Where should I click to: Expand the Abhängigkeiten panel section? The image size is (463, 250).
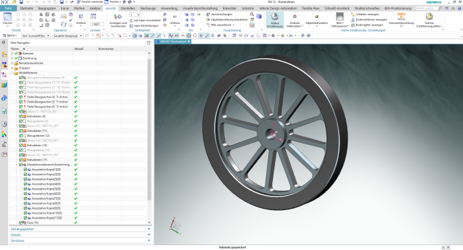click(x=80, y=229)
